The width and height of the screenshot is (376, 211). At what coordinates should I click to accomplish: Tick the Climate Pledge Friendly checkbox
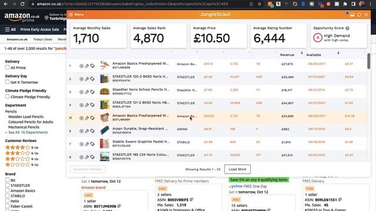tap(7, 97)
